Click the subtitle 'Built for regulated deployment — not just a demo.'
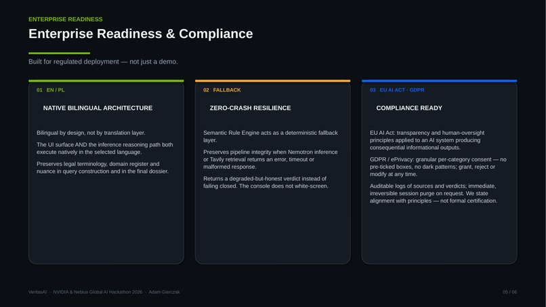The width and height of the screenshot is (546, 307). click(x=103, y=62)
